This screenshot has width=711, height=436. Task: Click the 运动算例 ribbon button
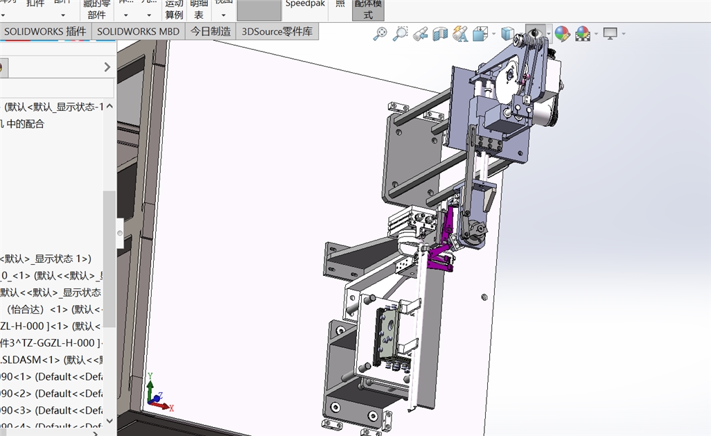tap(174, 10)
